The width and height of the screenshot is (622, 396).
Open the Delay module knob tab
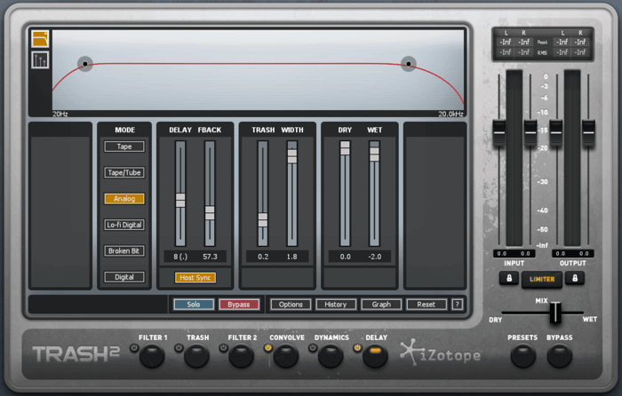pos(375,356)
